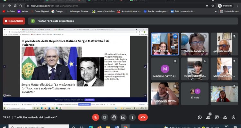This screenshot has height=128, width=241.
Task: Open Word from the taskbar
Action: click(117, 127)
